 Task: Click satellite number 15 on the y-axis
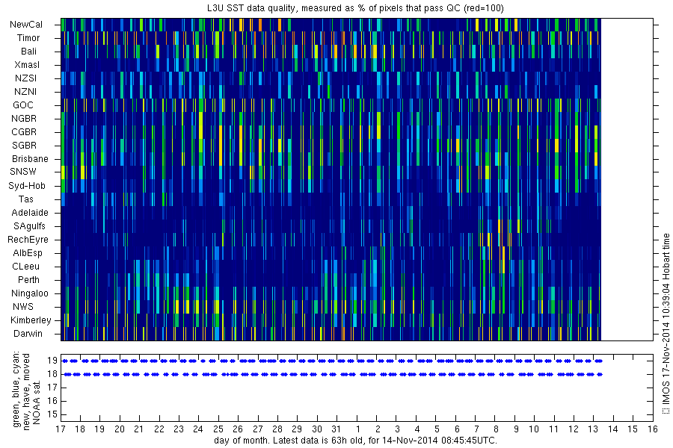52,414
